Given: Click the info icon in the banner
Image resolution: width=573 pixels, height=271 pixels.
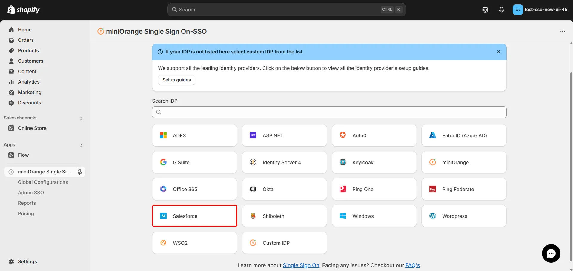Looking at the screenshot, I should pyautogui.click(x=160, y=52).
